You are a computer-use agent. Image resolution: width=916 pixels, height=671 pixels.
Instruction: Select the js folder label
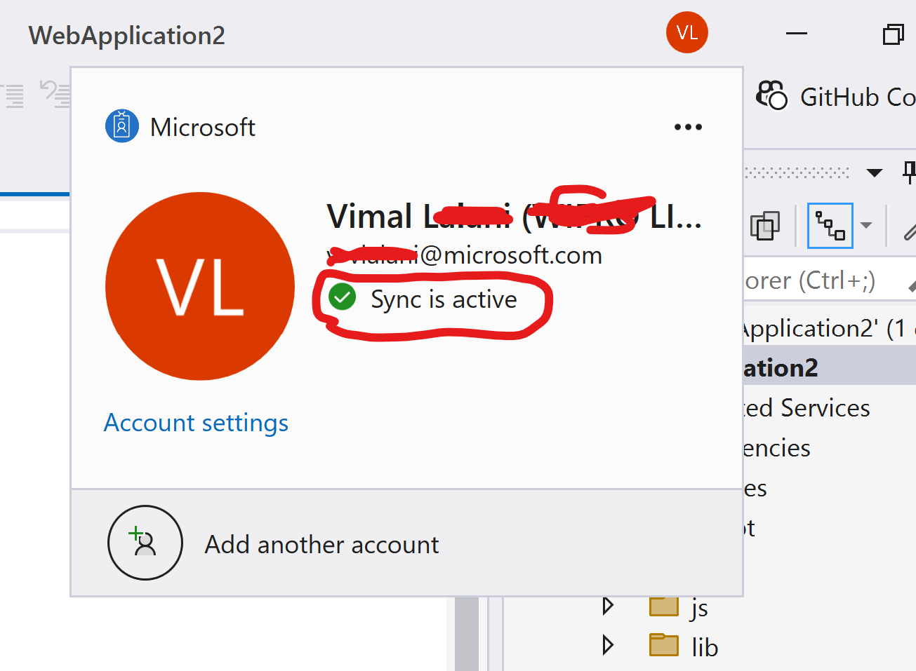pyautogui.click(x=698, y=609)
